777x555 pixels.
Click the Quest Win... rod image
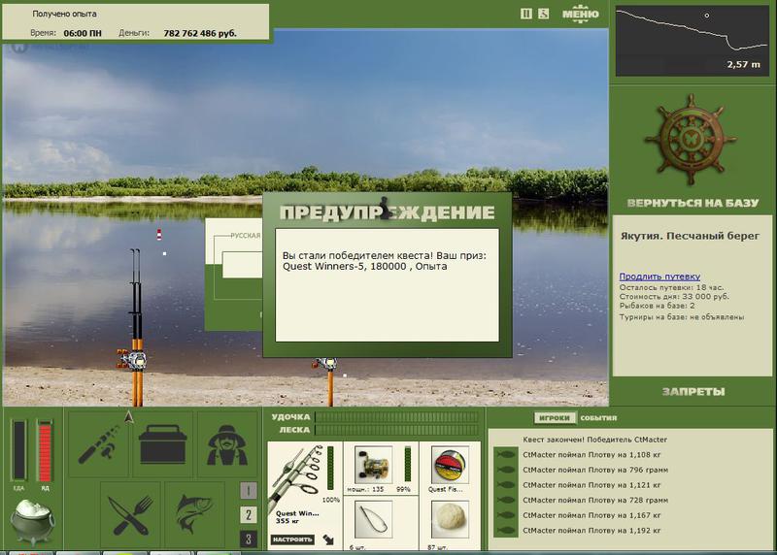[298, 477]
